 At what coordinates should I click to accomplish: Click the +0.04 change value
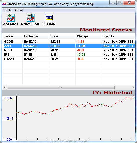tap(81, 55)
